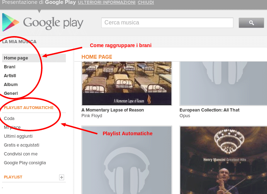
Task: Click title European Collection: All That
Action: pos(209,110)
